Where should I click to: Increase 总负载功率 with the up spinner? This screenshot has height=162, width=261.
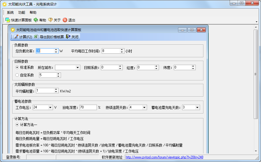click(x=56, y=50)
